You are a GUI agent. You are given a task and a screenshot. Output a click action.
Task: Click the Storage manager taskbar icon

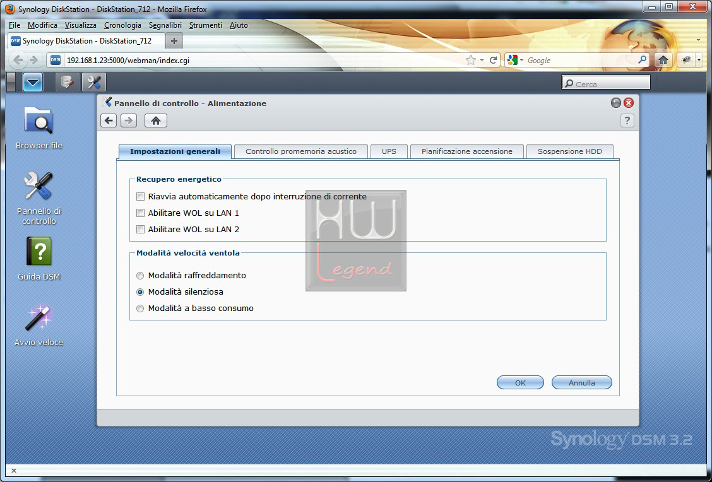click(67, 82)
